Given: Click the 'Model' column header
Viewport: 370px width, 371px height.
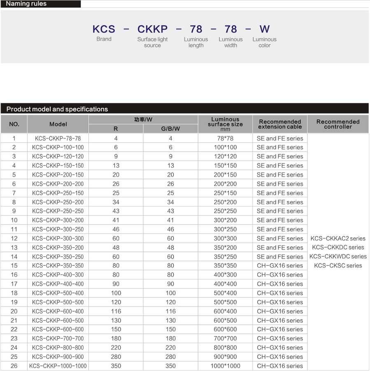Looking at the screenshot, I should [58, 124].
